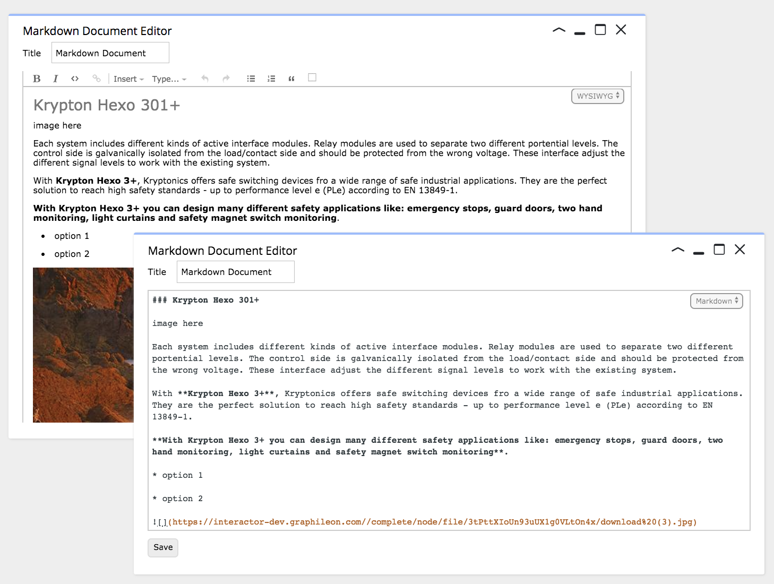Click the code format icon
Screen dimensions: 774x584
tap(75, 79)
